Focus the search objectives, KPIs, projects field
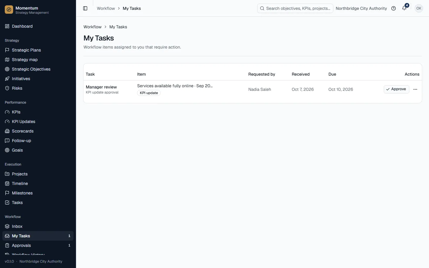This screenshot has height=268, width=429. [x=295, y=8]
